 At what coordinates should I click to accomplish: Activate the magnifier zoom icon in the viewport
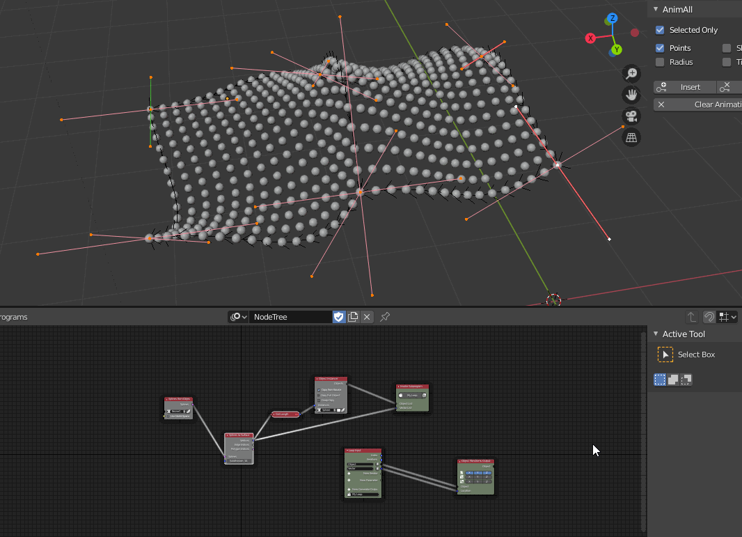631,73
